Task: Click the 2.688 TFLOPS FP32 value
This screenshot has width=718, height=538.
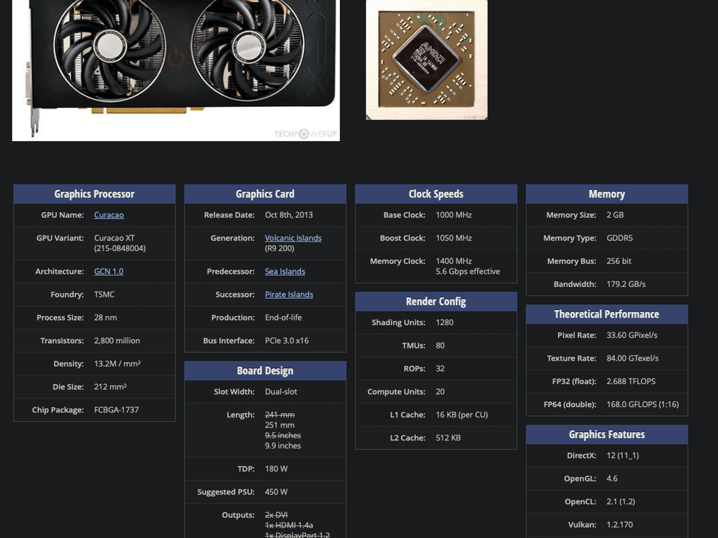Action: 631,381
